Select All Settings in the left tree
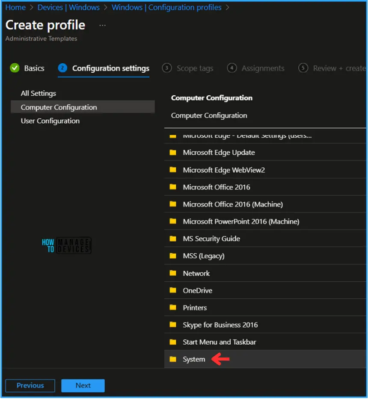Image resolution: width=368 pixels, height=399 pixels. [x=39, y=93]
